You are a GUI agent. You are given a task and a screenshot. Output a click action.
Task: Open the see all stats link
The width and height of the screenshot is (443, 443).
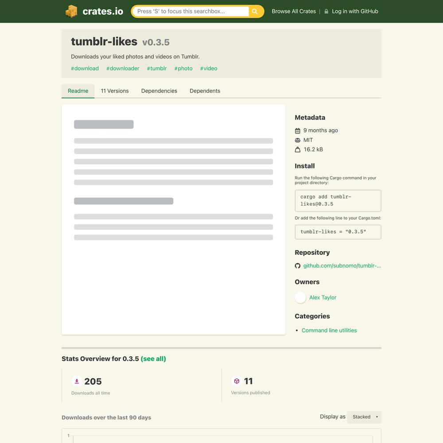tap(153, 359)
